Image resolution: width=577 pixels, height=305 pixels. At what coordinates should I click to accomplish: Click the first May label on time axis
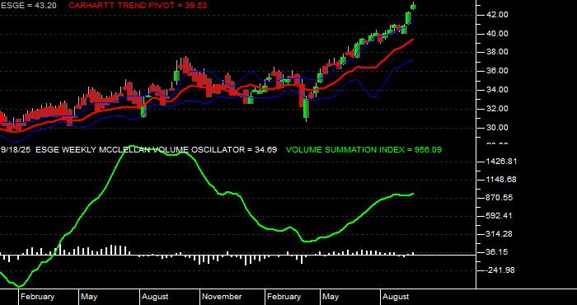click(89, 297)
